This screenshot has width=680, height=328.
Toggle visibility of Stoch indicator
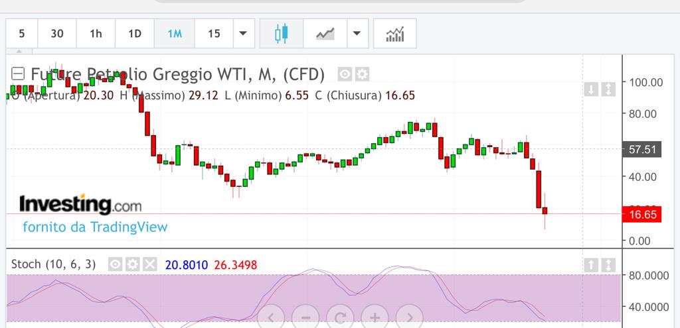pos(115,264)
